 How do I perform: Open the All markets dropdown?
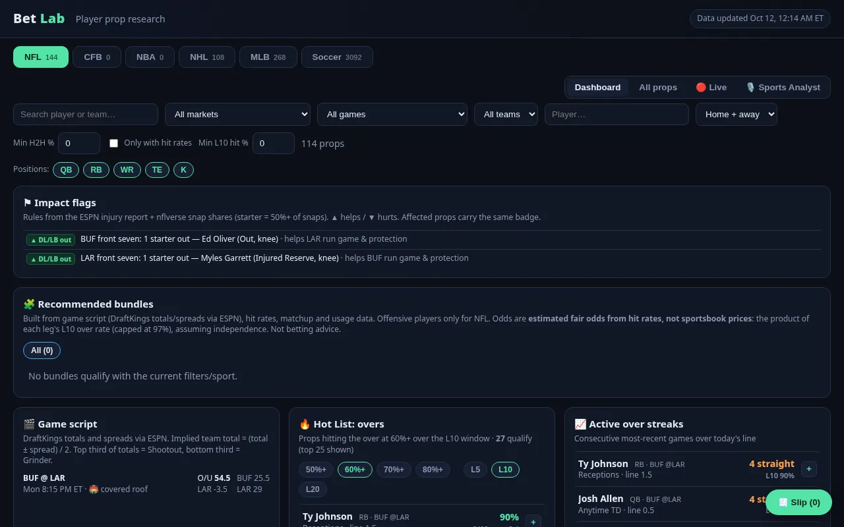(237, 114)
